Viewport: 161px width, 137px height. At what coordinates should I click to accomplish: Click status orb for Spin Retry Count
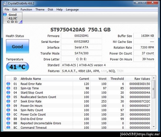[x=8, y=110]
